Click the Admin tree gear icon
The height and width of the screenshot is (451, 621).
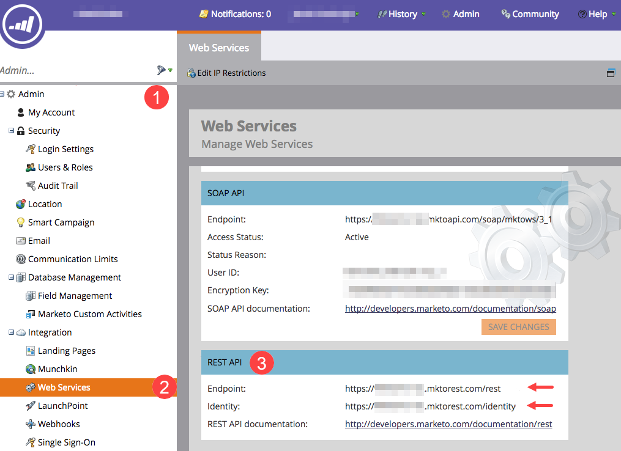[11, 94]
